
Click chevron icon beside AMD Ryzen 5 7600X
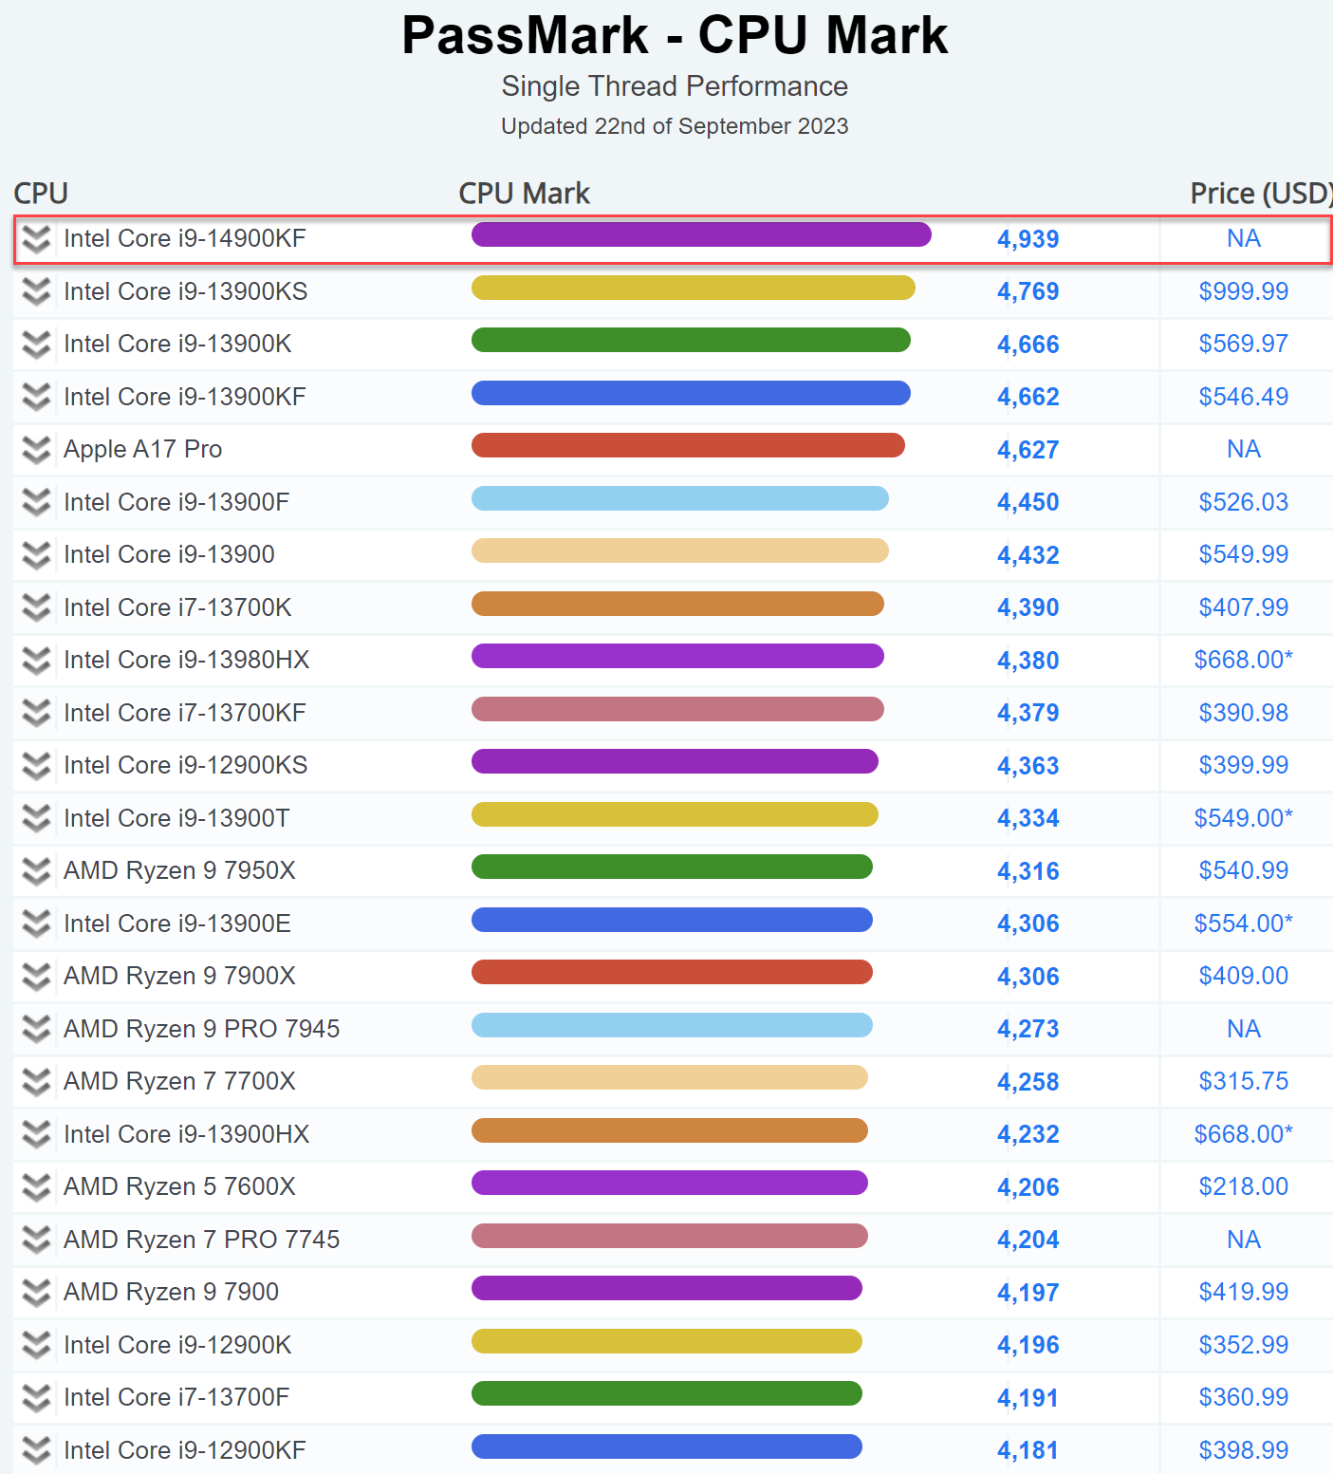click(36, 1187)
